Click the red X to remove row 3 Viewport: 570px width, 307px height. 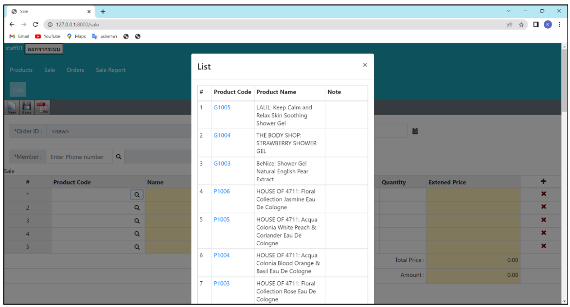click(x=543, y=220)
